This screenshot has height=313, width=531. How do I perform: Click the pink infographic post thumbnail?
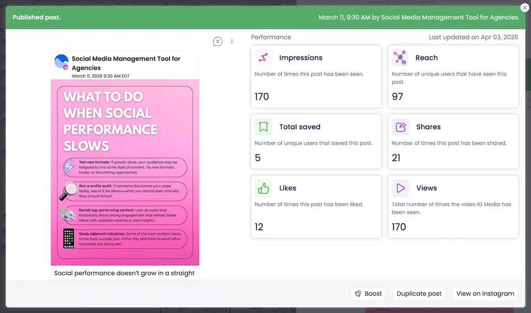125,172
